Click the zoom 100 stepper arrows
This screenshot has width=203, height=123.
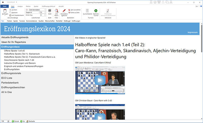8,121
